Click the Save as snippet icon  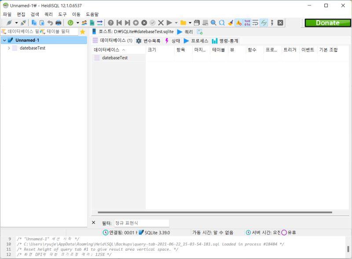pos(205,23)
